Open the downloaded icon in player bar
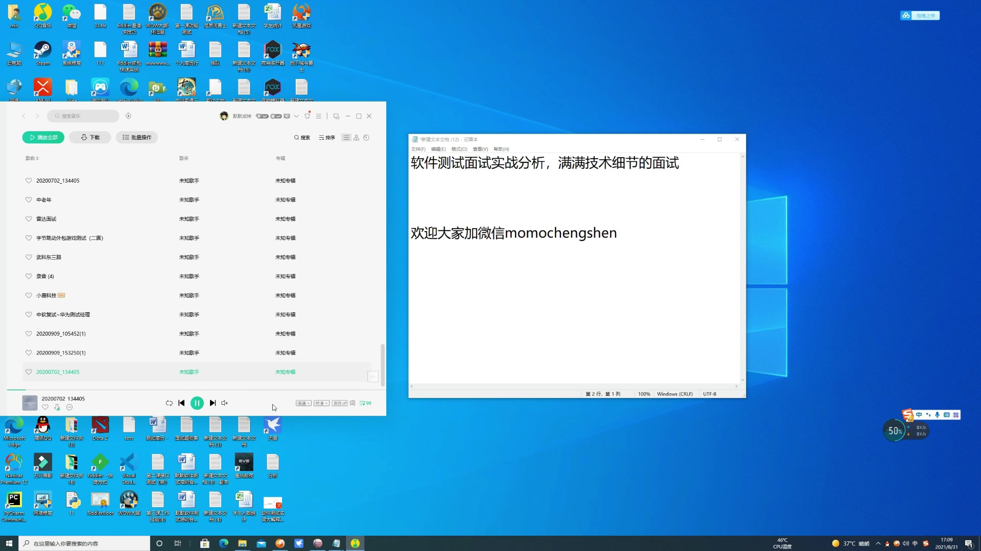The width and height of the screenshot is (981, 551). click(x=57, y=407)
